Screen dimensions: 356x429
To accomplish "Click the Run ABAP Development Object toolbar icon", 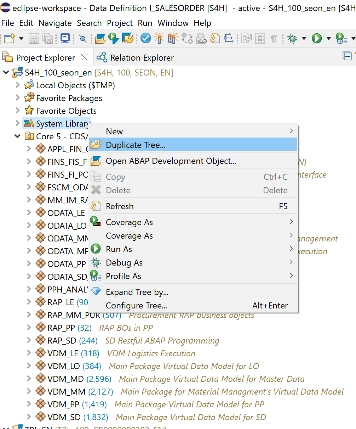I will [x=114, y=38].
